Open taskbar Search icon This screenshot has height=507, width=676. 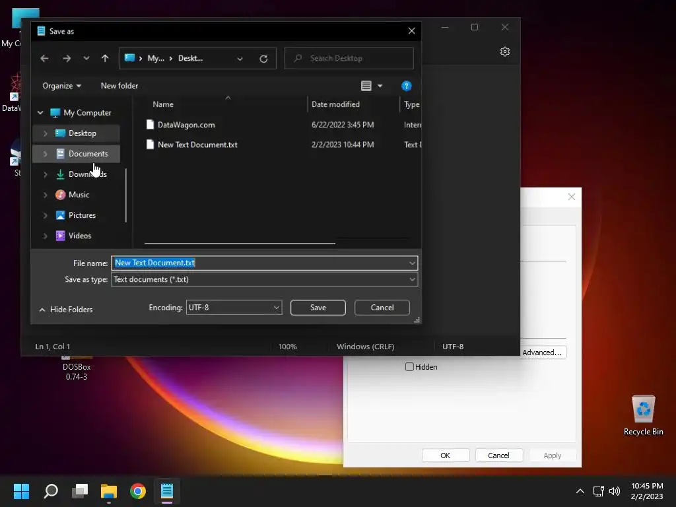coord(51,491)
